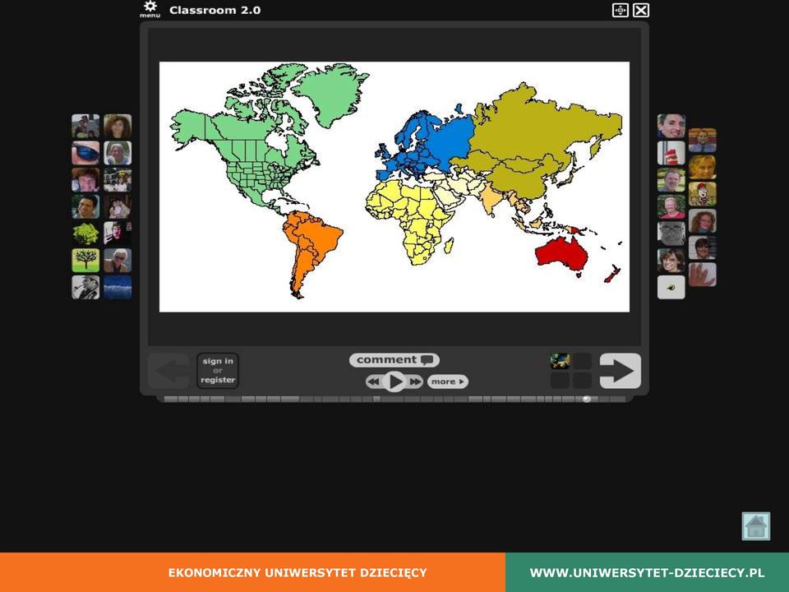The width and height of the screenshot is (789, 592).
Task: Click the comment button
Action: (394, 360)
